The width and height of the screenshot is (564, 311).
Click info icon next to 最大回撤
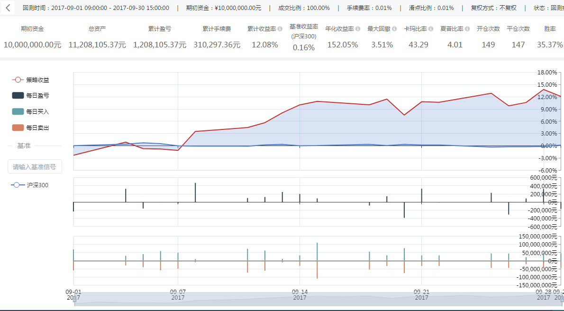coord(394,29)
